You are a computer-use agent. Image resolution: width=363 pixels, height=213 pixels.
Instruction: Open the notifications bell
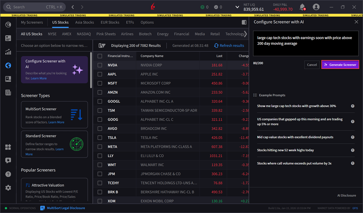302,7
